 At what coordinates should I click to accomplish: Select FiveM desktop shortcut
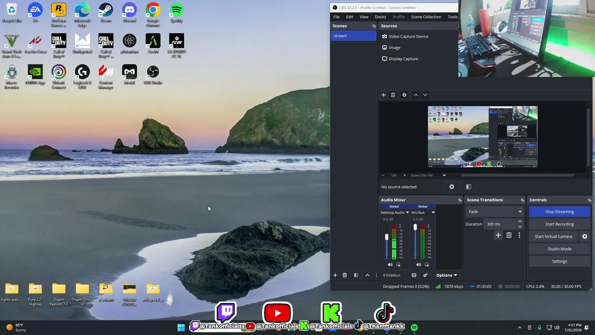(x=153, y=43)
